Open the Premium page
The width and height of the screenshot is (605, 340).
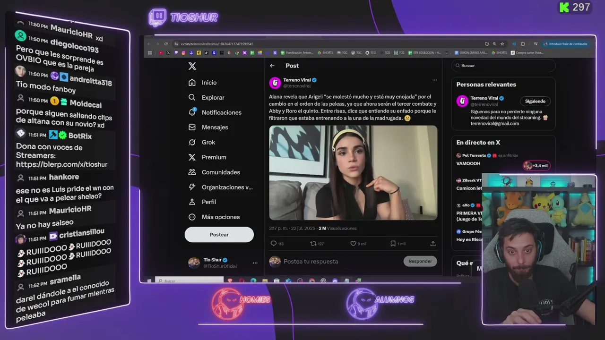(207, 157)
